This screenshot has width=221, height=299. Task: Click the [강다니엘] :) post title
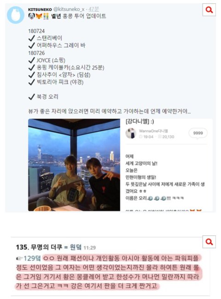[x=140, y=121]
